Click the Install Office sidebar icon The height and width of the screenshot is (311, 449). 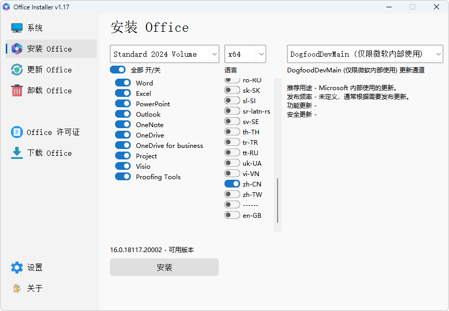pyautogui.click(x=17, y=49)
